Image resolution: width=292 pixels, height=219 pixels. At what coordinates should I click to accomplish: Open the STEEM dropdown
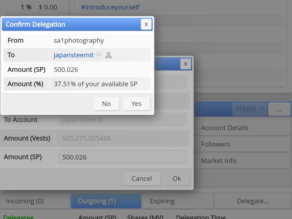pyautogui.click(x=250, y=109)
